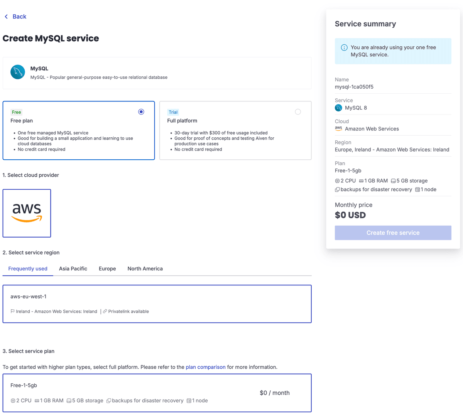Open the plan comparison link

(205, 367)
